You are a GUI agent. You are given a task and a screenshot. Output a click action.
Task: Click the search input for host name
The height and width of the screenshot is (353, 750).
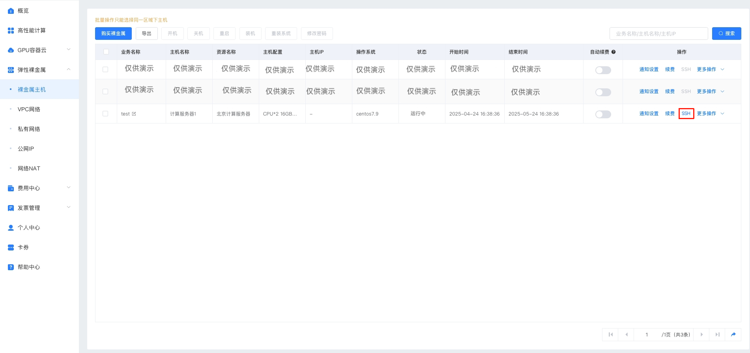[x=658, y=34]
